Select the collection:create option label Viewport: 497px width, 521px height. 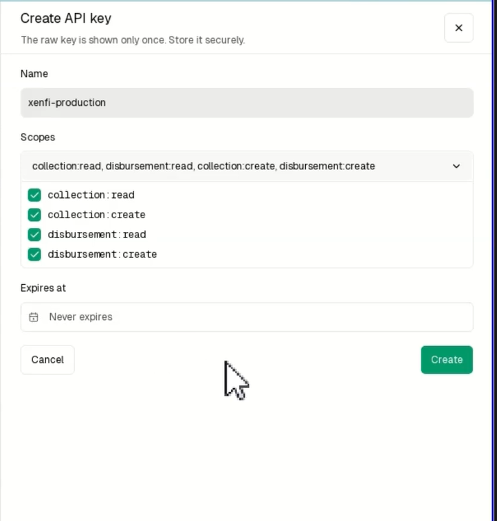(x=96, y=215)
